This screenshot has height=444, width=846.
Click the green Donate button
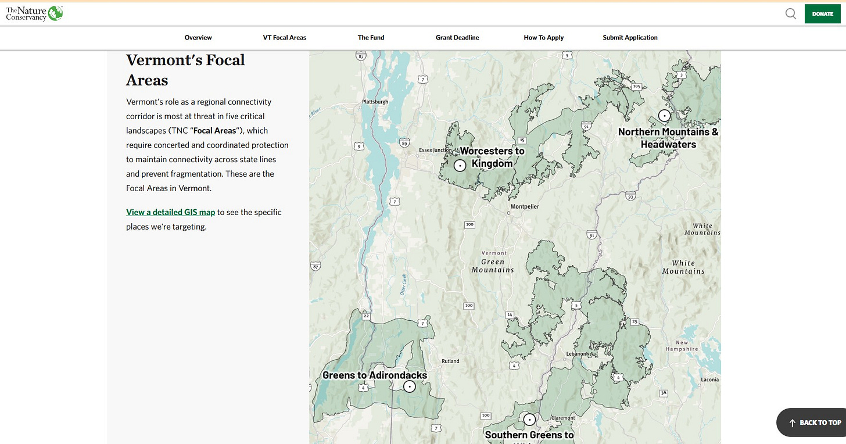(x=822, y=14)
